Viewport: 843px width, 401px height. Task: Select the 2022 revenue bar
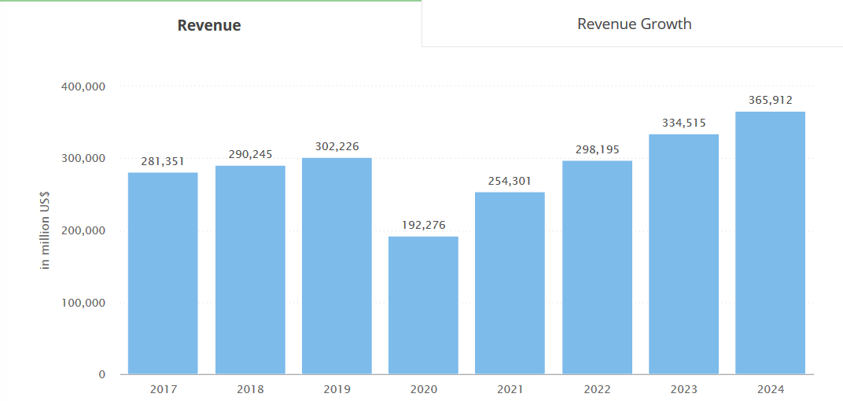pos(597,267)
